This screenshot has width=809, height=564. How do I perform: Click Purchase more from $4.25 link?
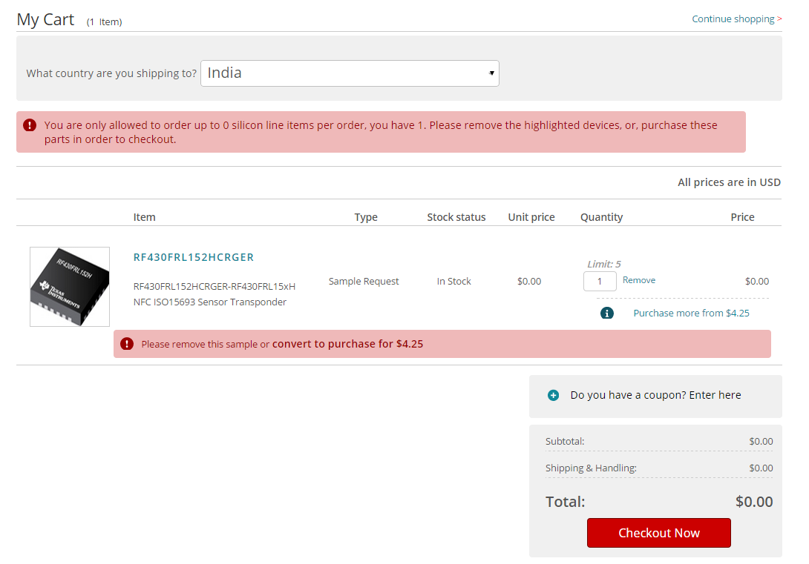(x=692, y=313)
